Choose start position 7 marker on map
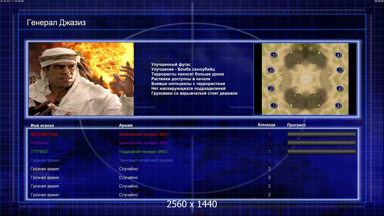Screen dimensions: 384x216 click(339, 70)
